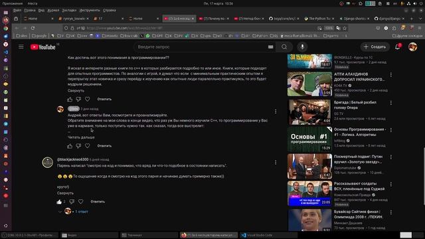Open the 'Приложения' system menu
The width and height of the screenshot is (425, 239).
click(x=13, y=3)
